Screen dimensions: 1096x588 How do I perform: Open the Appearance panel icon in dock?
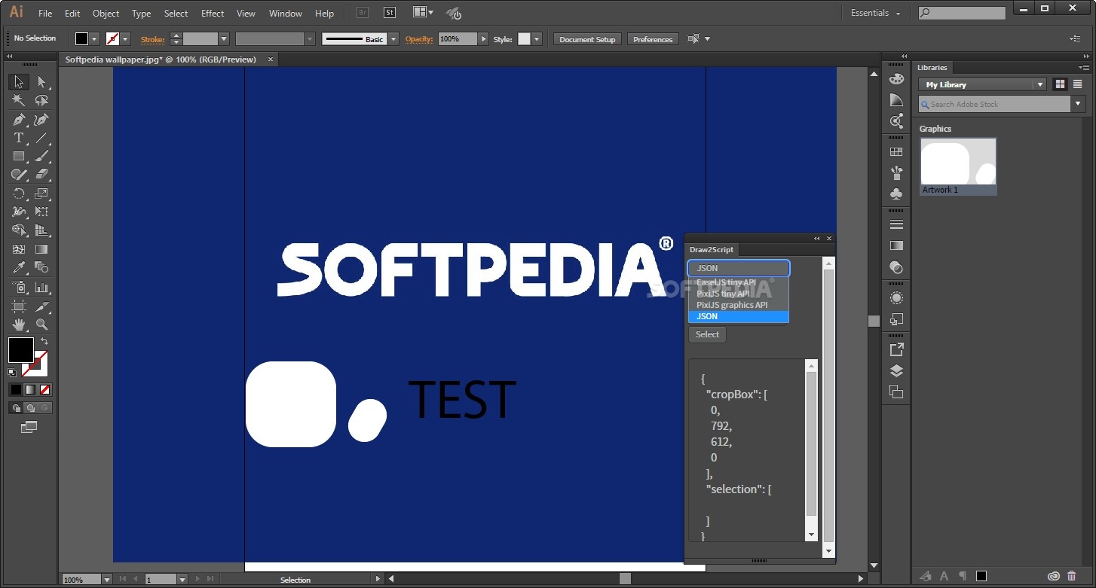point(896,298)
